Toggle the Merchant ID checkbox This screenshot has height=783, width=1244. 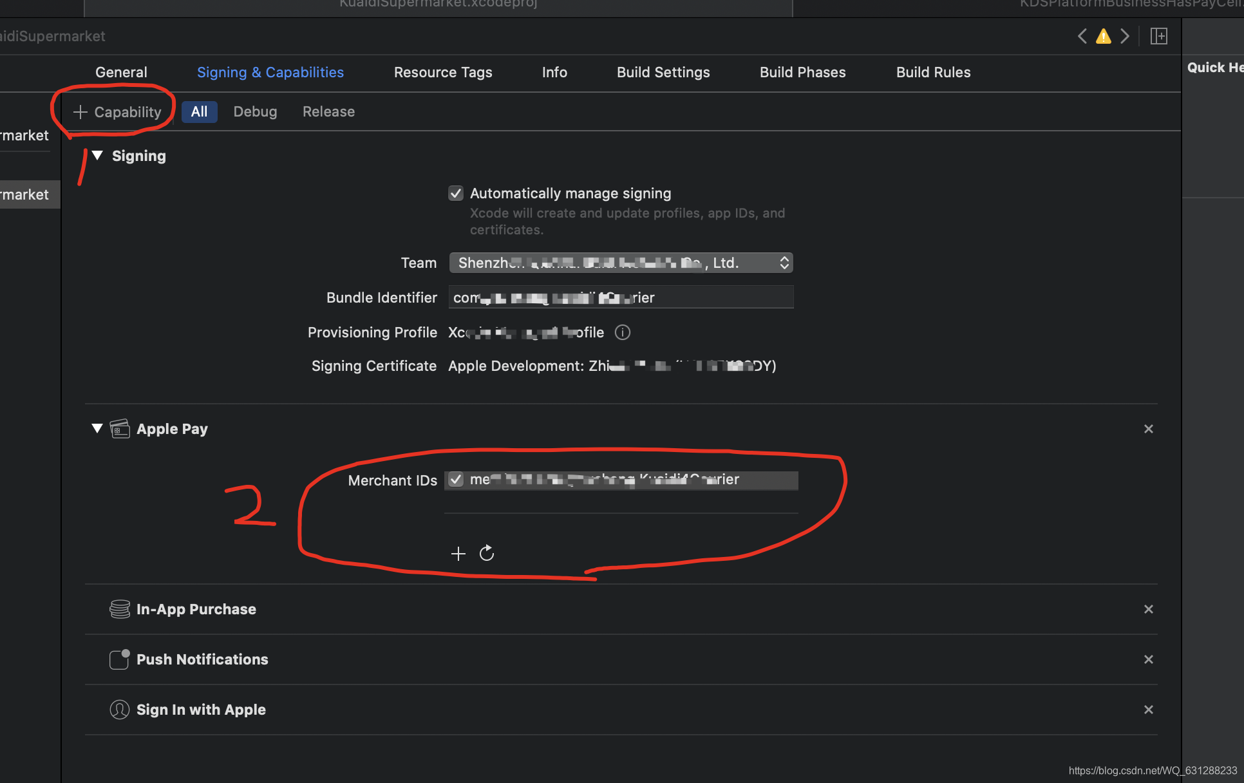pyautogui.click(x=456, y=479)
